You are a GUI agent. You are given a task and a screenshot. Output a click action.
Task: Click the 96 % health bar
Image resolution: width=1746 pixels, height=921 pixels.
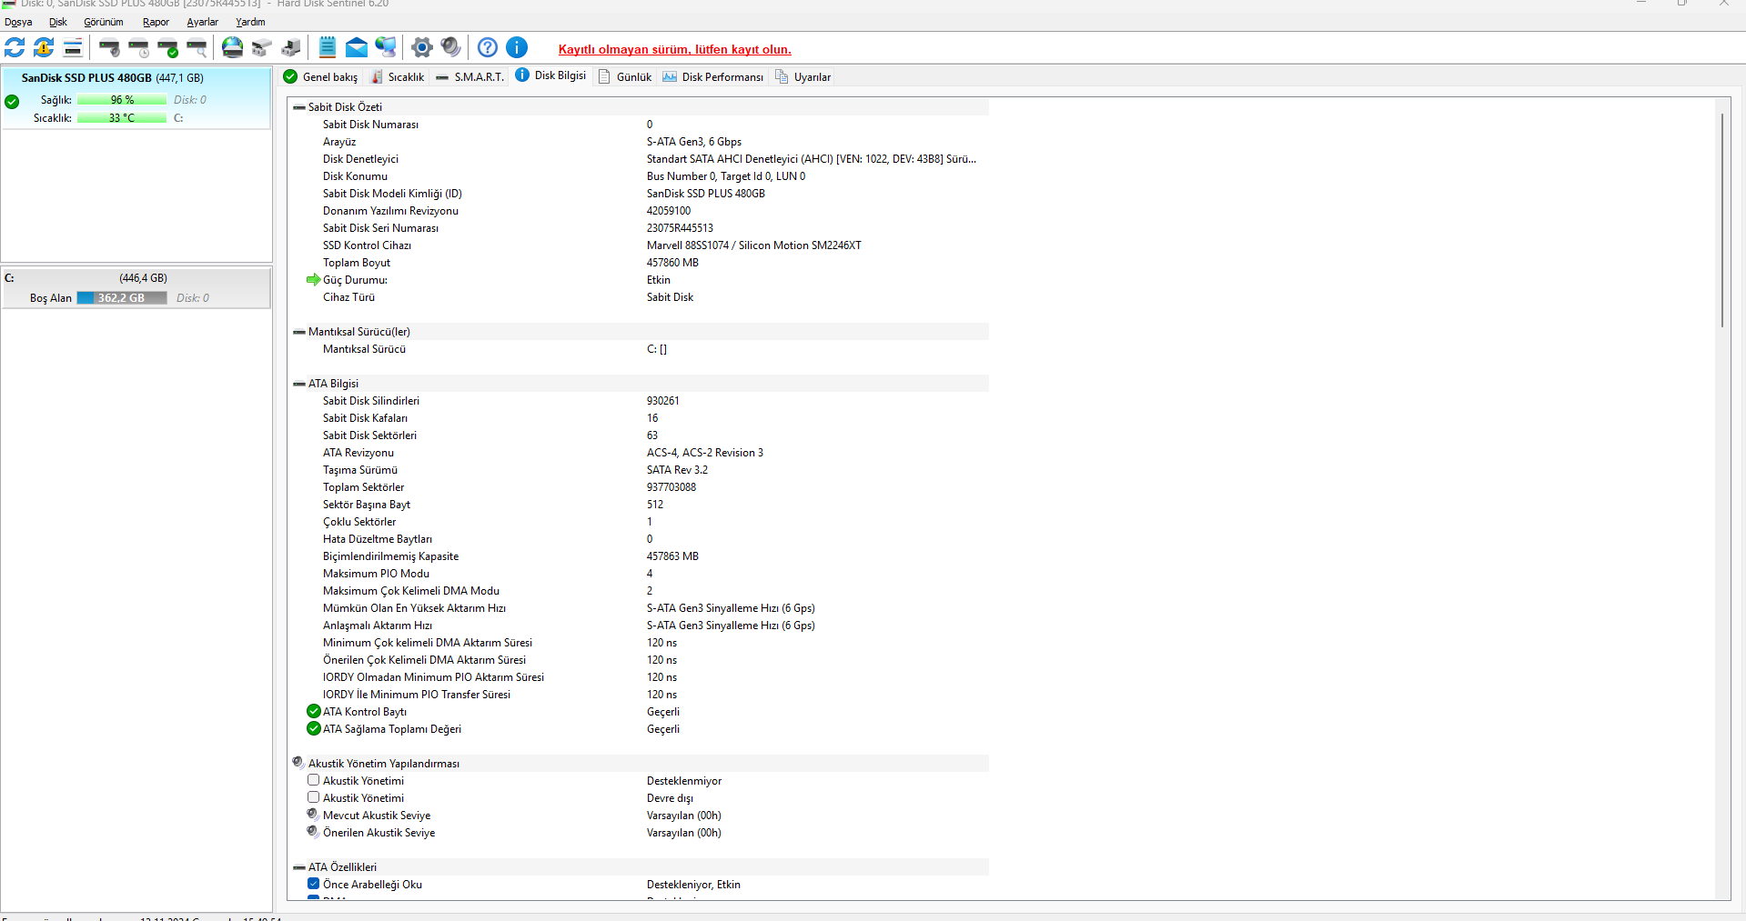[122, 100]
